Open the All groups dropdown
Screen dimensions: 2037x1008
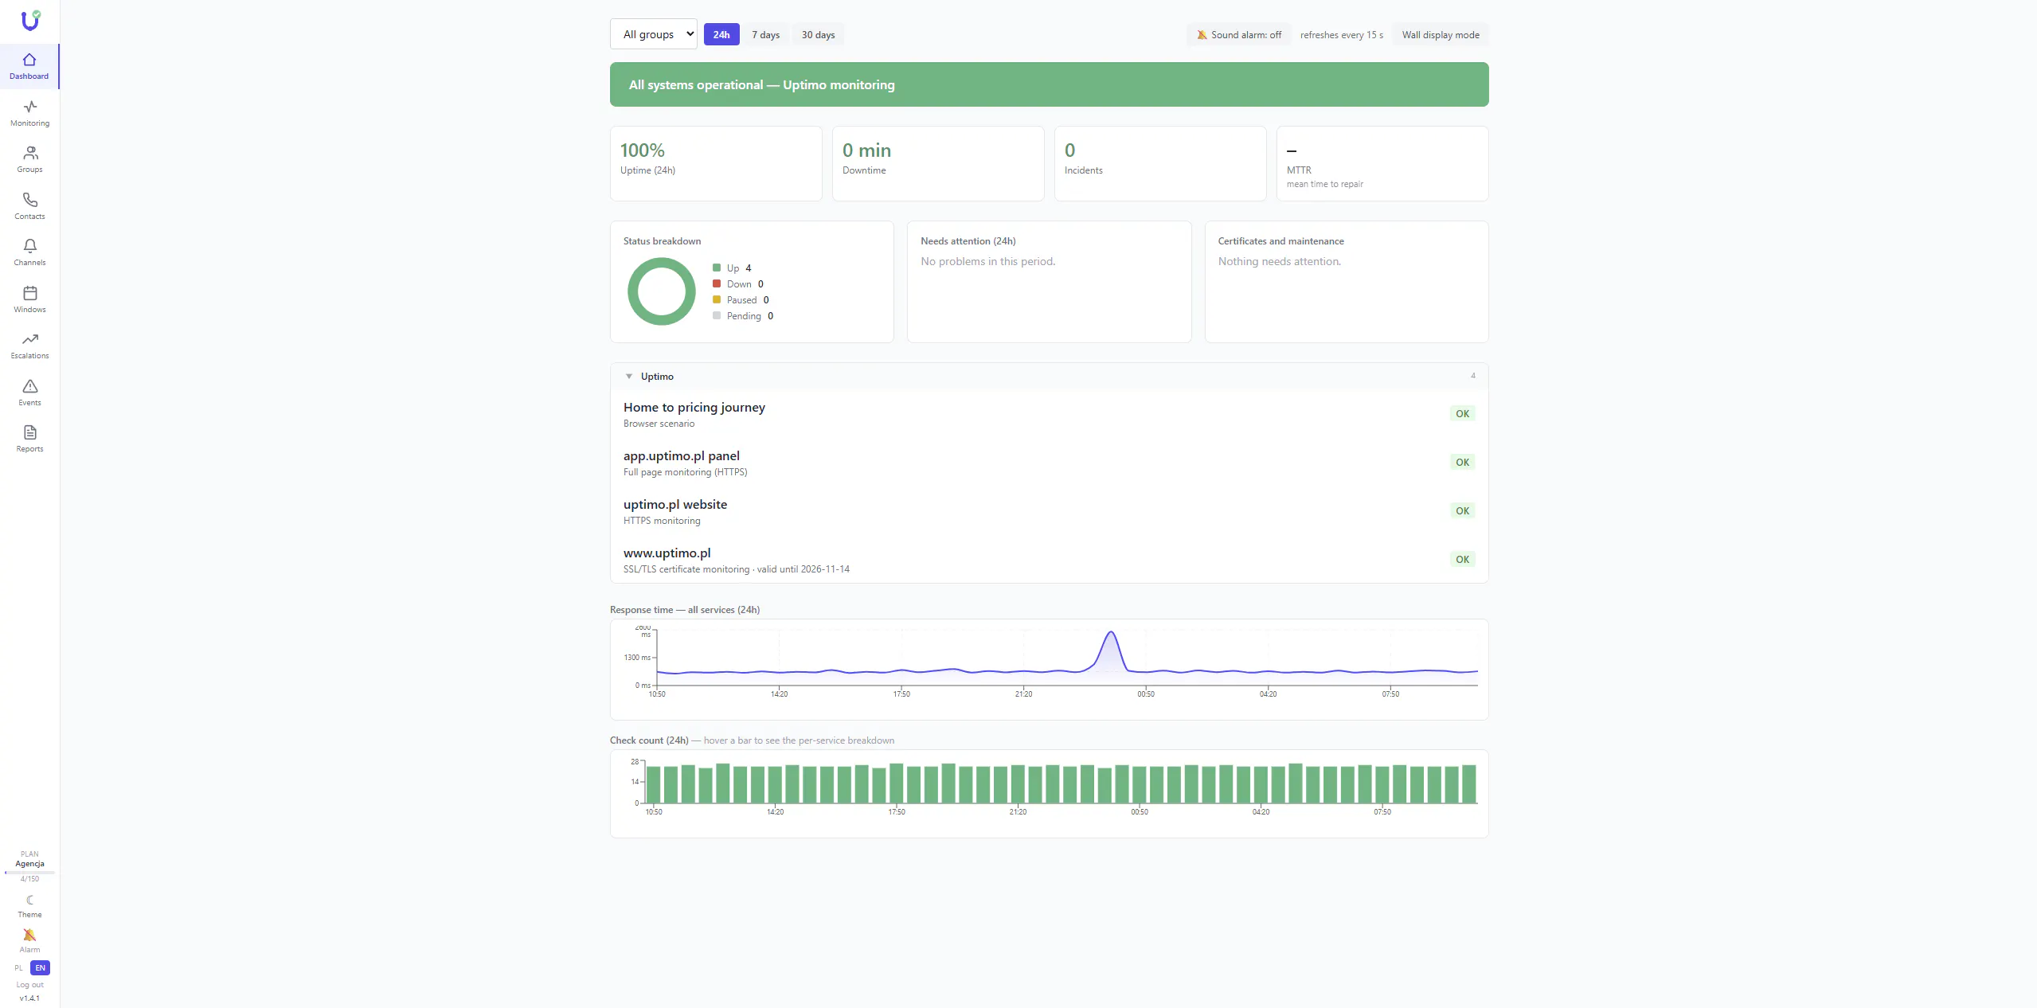point(654,34)
